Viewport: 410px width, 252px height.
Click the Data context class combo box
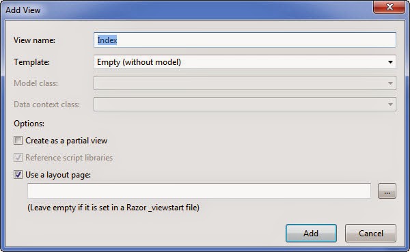[245, 104]
